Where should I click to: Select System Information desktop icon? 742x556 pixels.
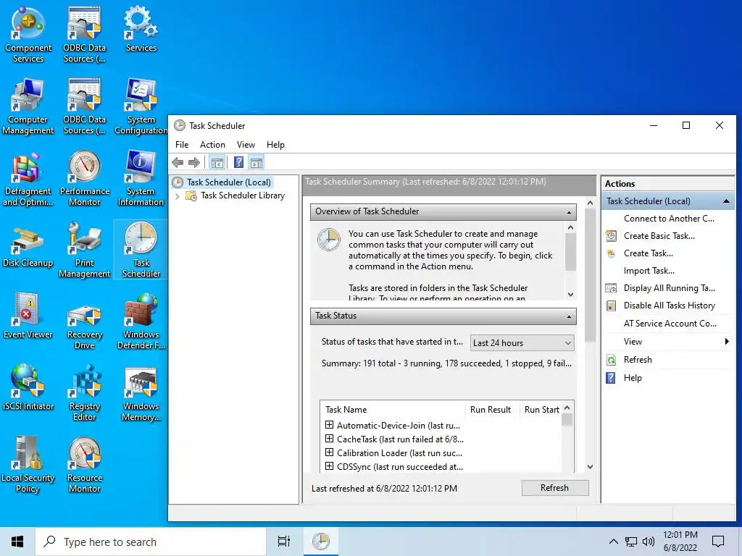pyautogui.click(x=141, y=180)
